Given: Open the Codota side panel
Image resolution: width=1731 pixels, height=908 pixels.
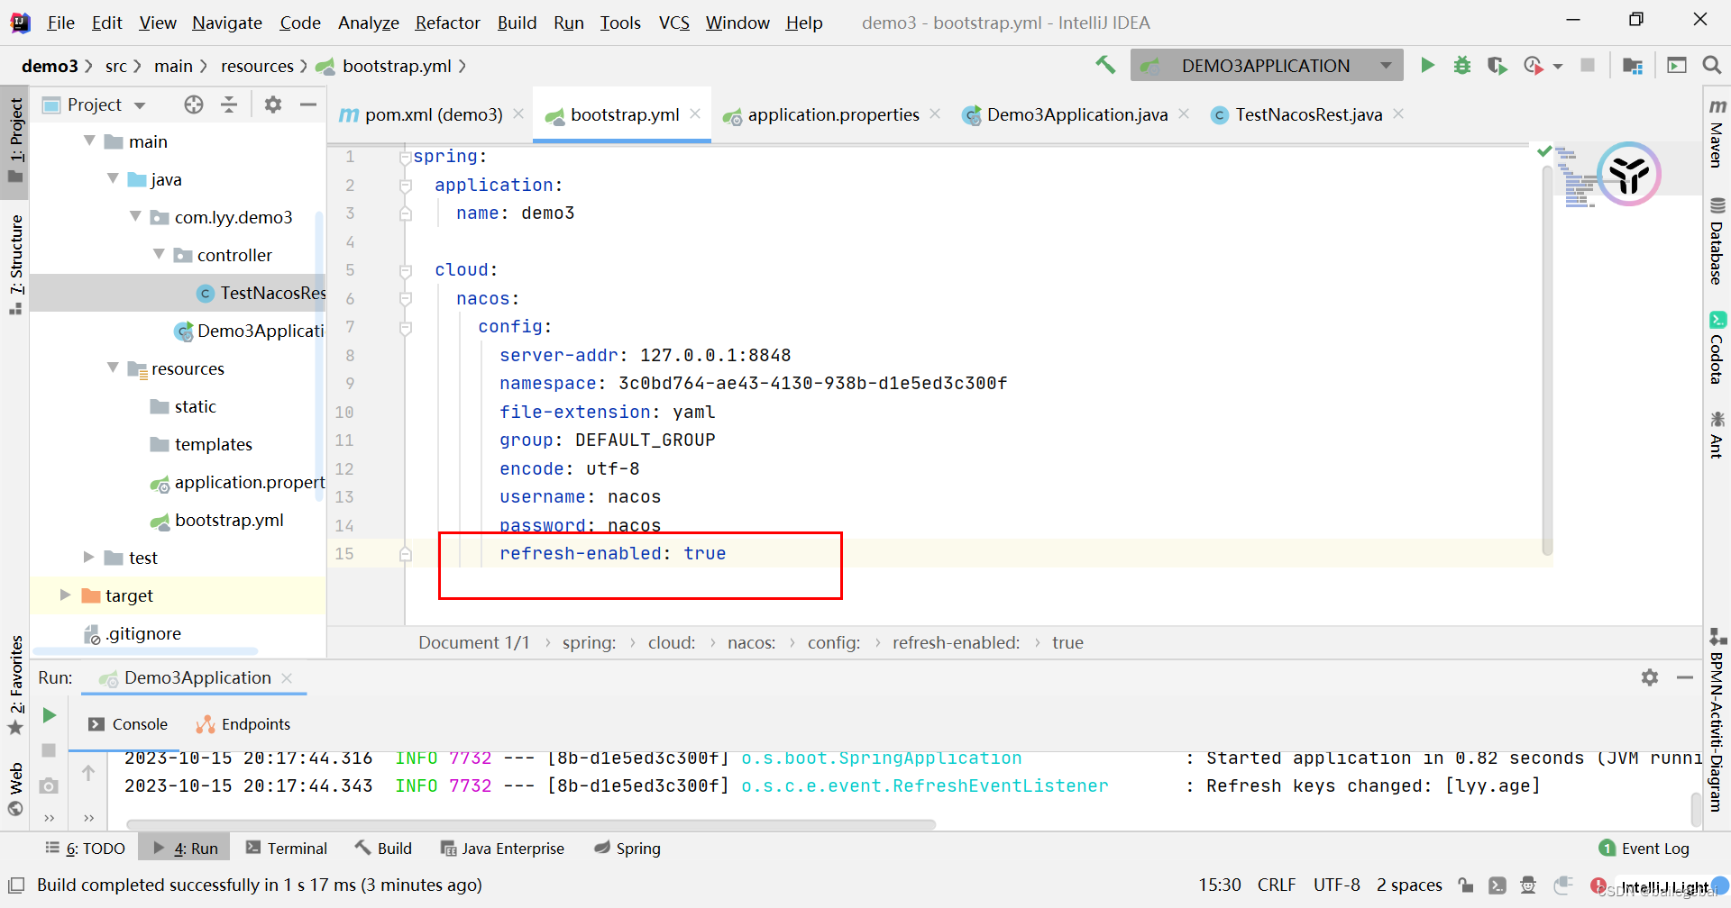Looking at the screenshot, I should [1717, 348].
